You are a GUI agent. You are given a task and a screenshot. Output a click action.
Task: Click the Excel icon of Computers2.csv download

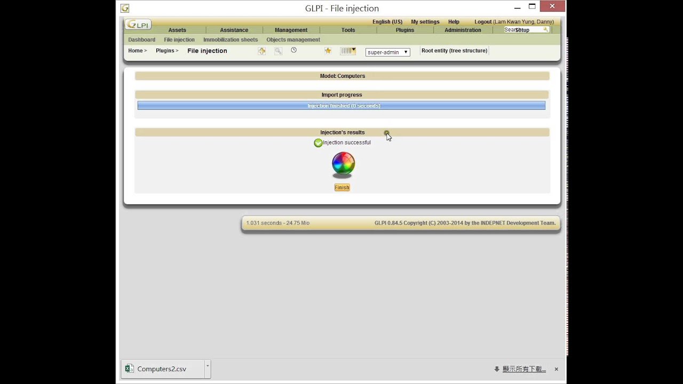pyautogui.click(x=129, y=369)
